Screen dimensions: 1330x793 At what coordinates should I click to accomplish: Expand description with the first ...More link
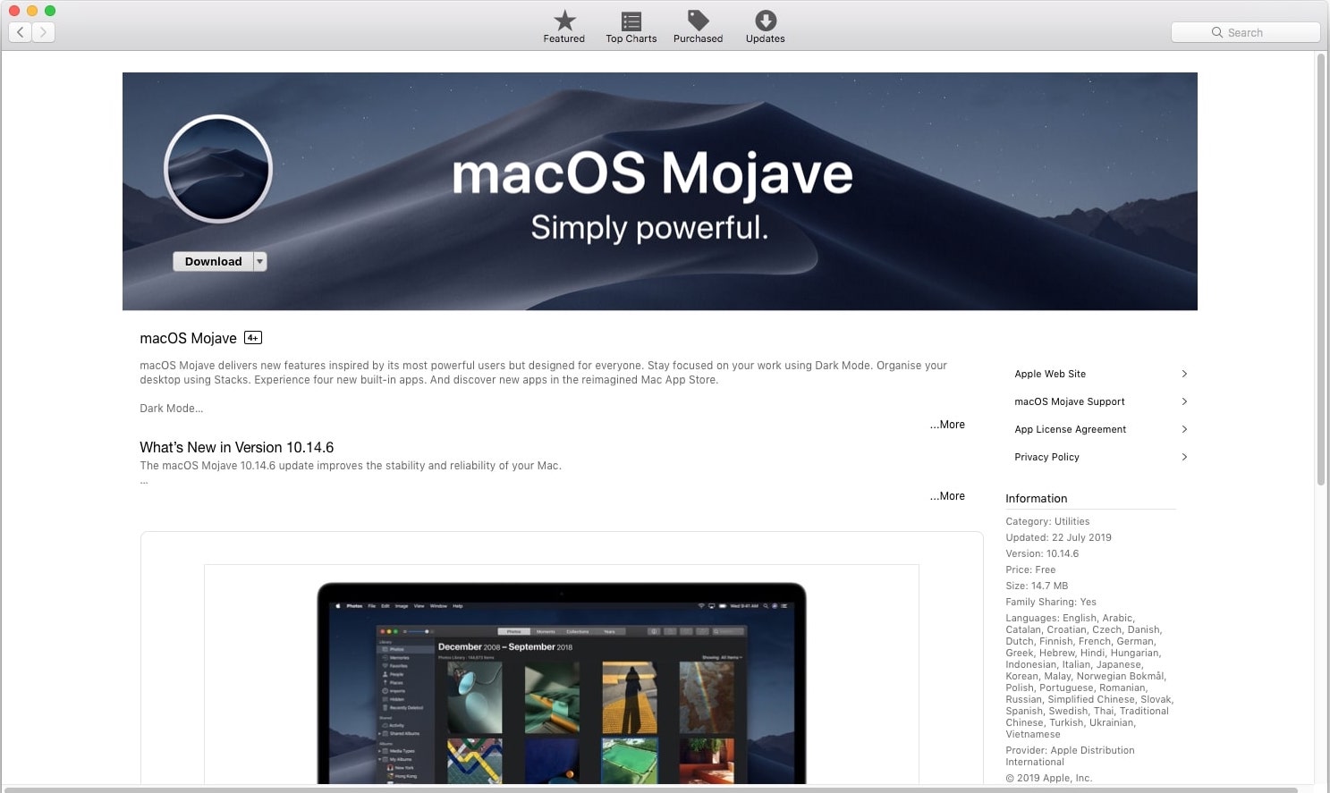(x=947, y=425)
